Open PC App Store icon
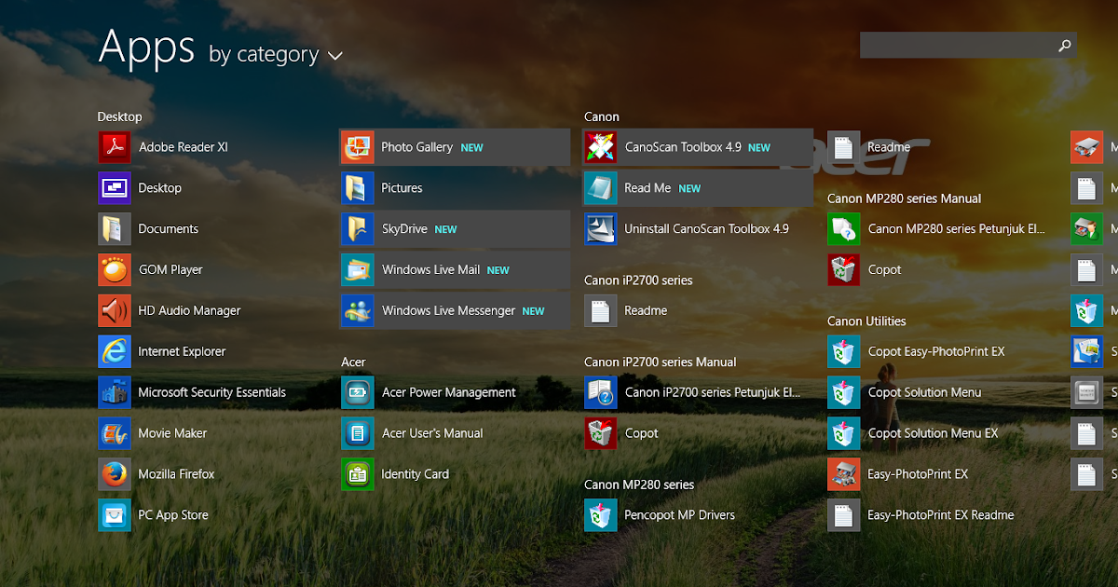The image size is (1118, 587). (115, 515)
